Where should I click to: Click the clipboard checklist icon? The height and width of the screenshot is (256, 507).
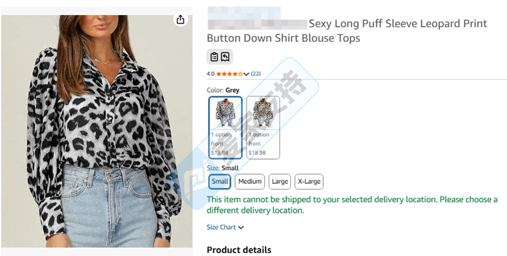pyautogui.click(x=214, y=57)
